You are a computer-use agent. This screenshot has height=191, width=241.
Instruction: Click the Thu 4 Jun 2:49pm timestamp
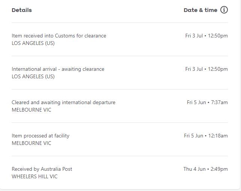205,169
